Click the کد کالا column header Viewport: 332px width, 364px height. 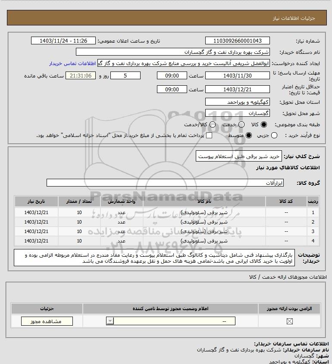point(286,201)
